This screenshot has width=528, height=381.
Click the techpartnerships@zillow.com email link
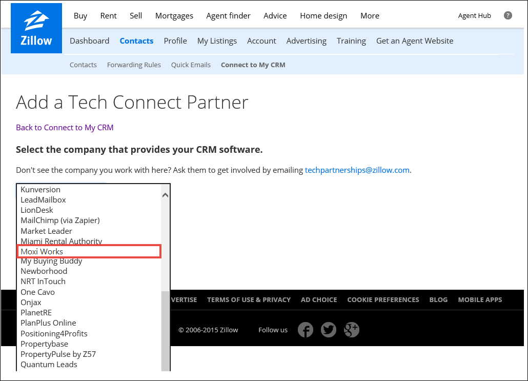click(357, 170)
